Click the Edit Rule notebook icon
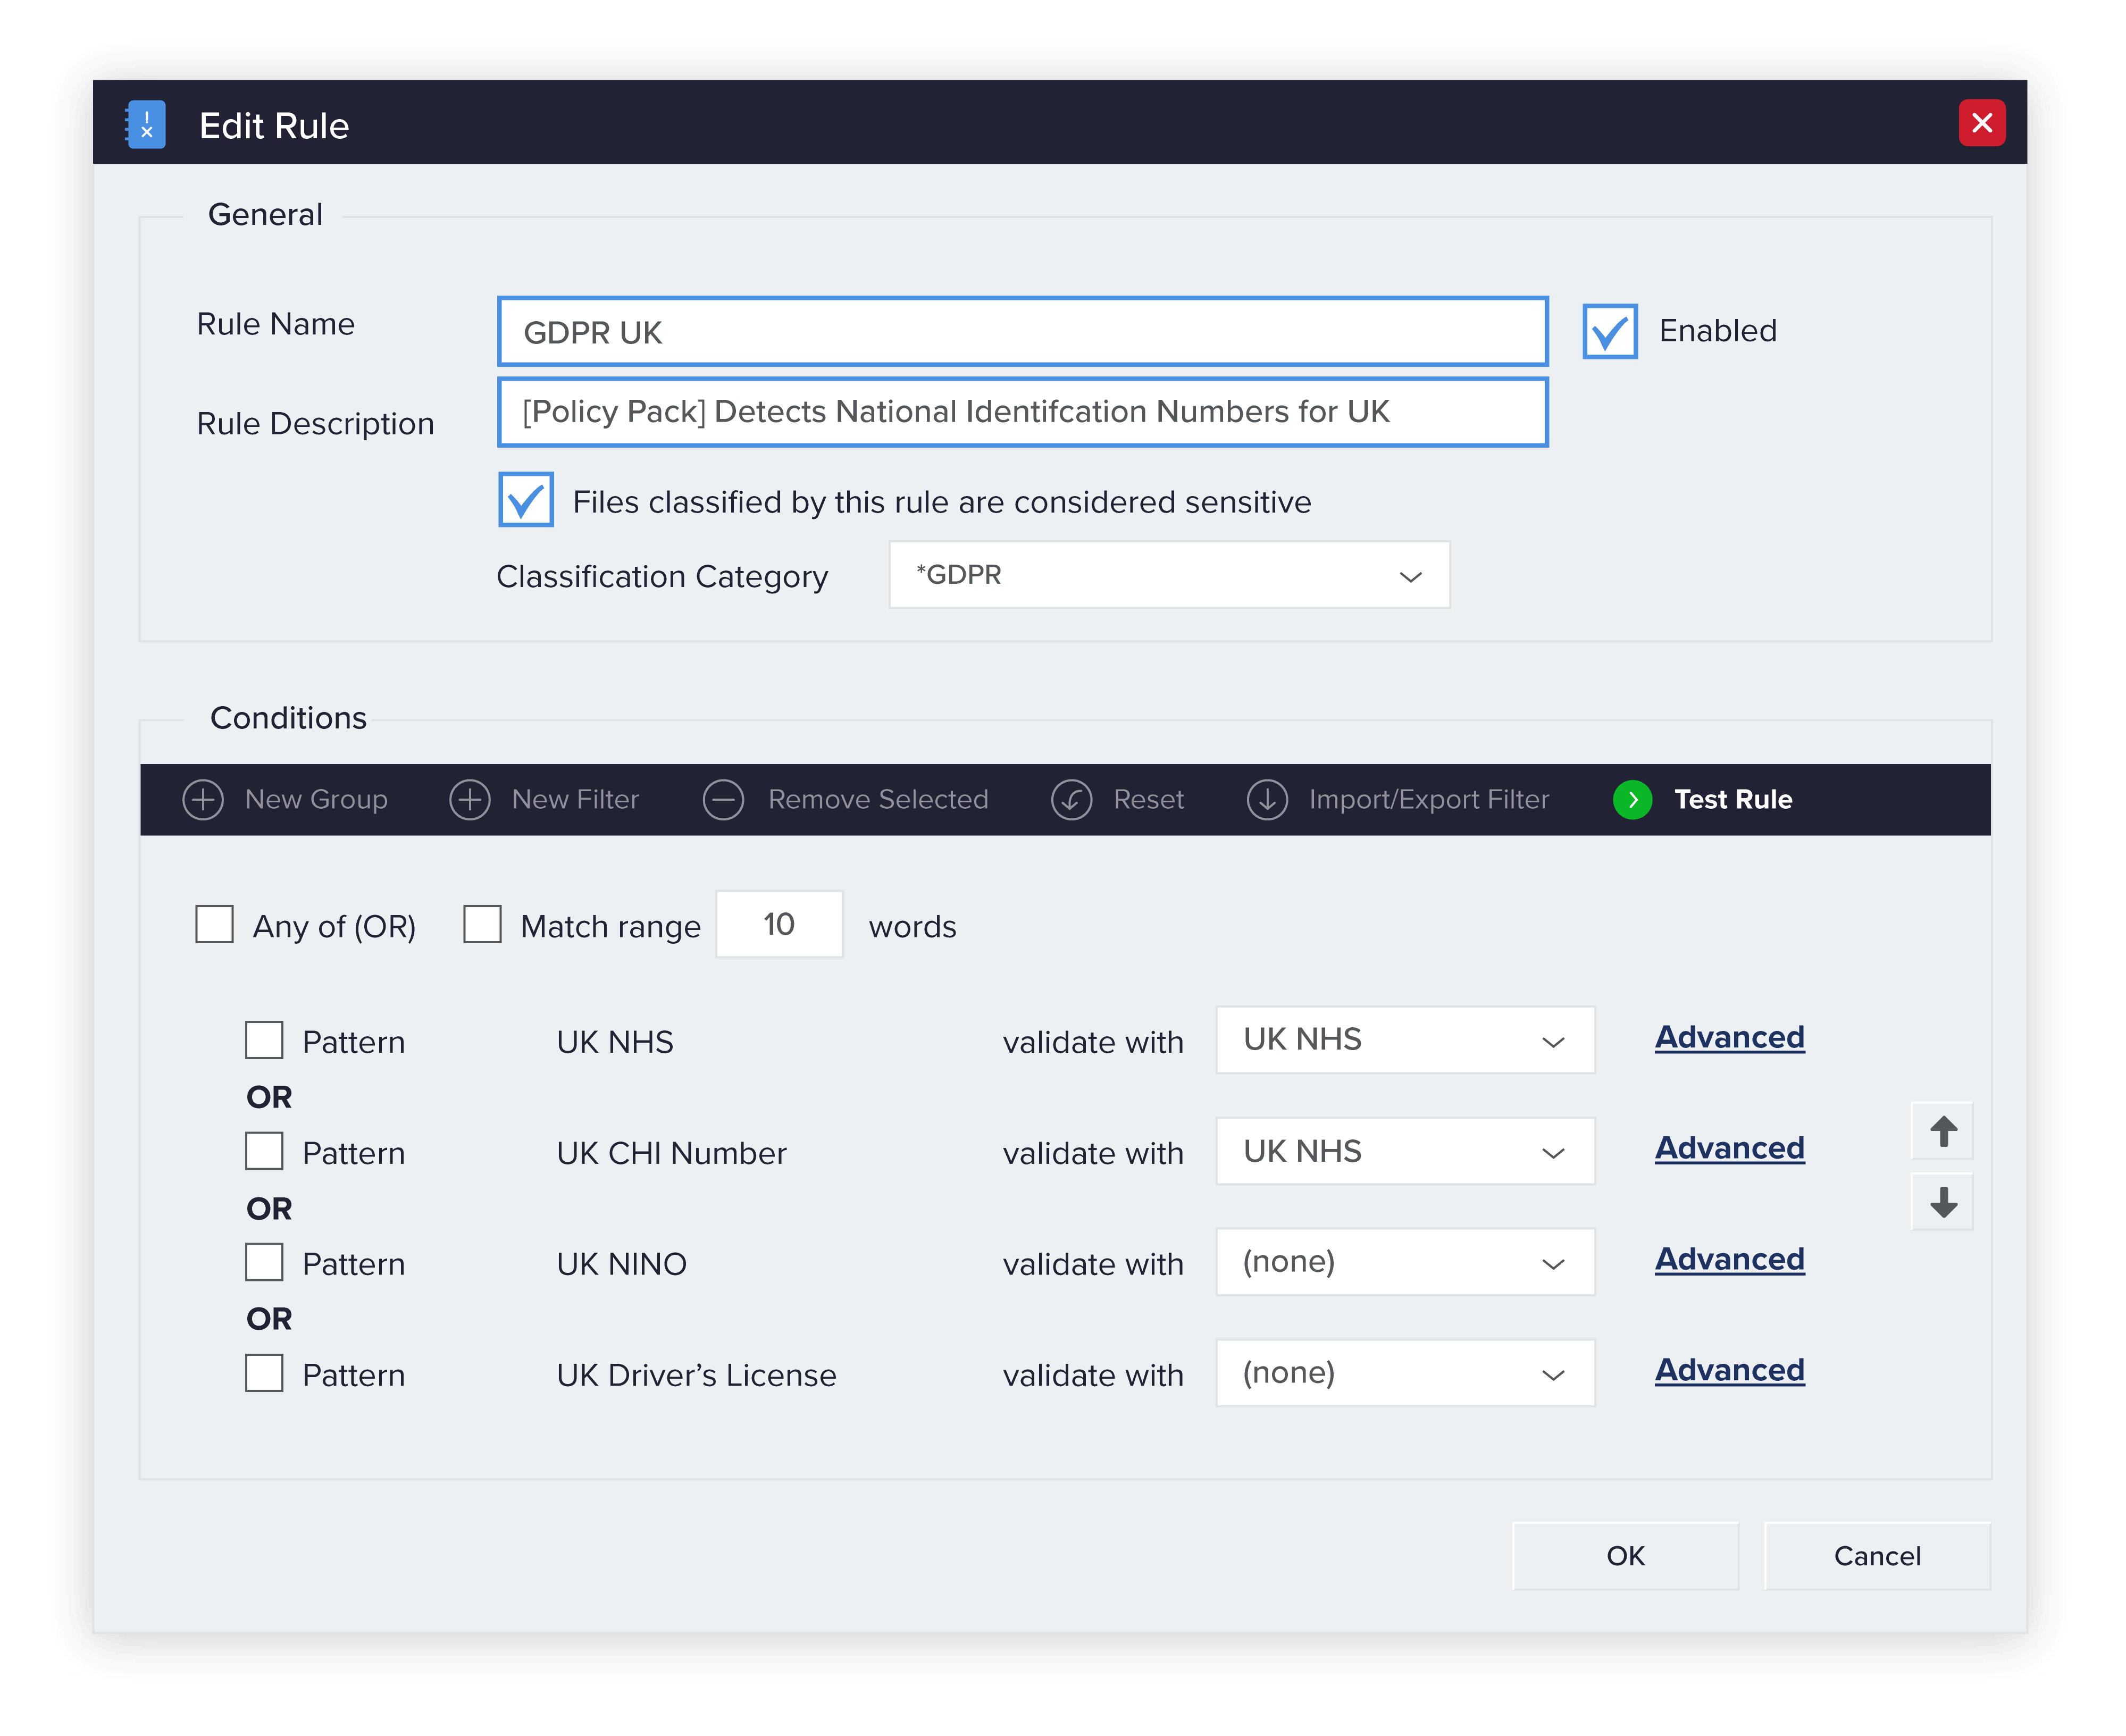This screenshot has width=2126, height=1736. (x=146, y=125)
